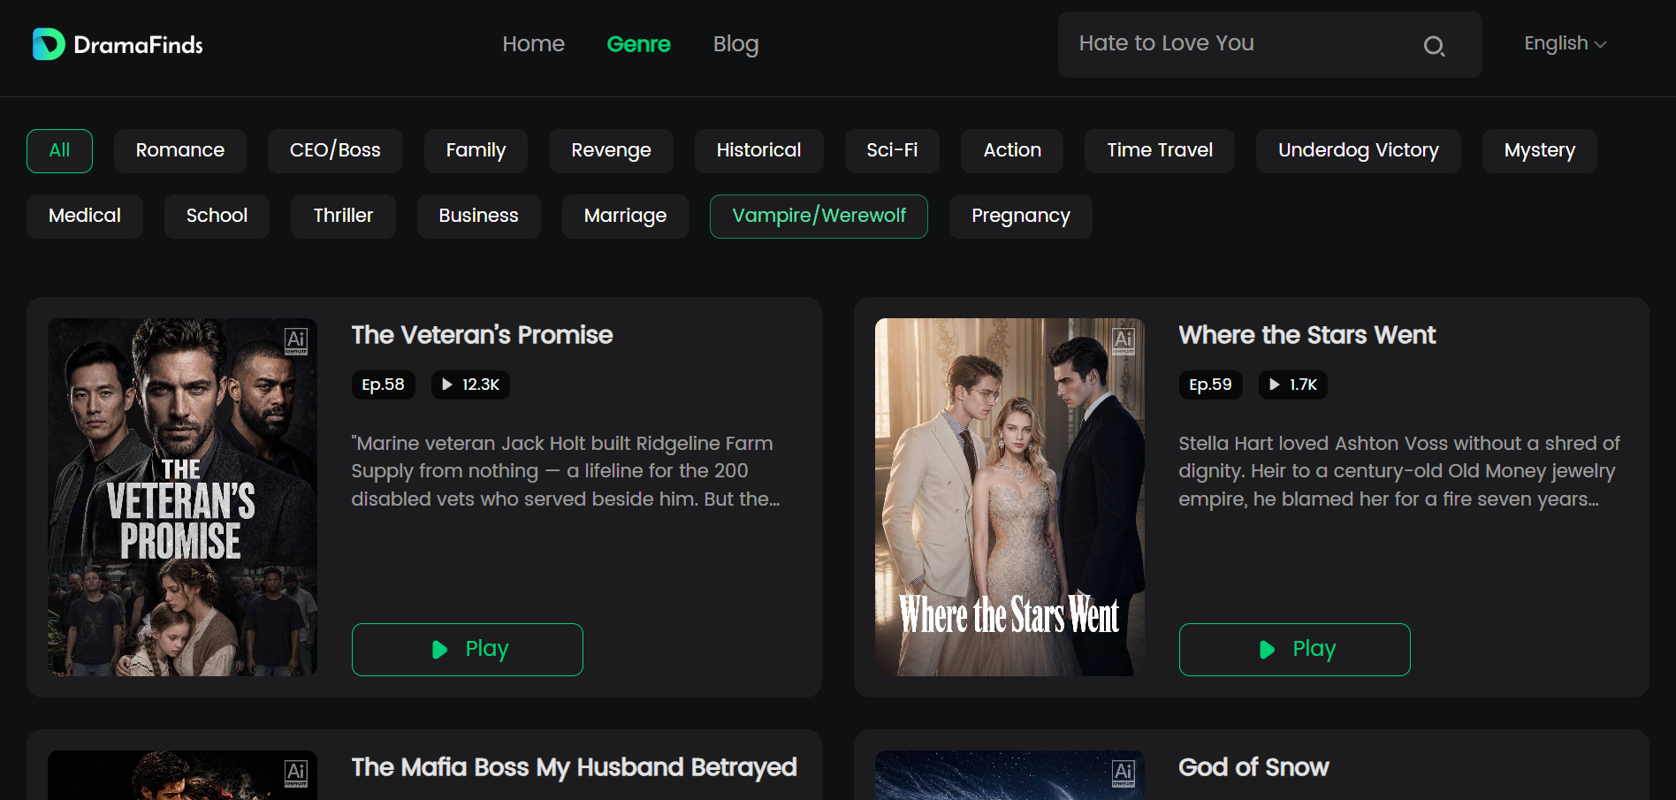Open the Genre menu item
The image size is (1676, 800).
click(x=638, y=44)
